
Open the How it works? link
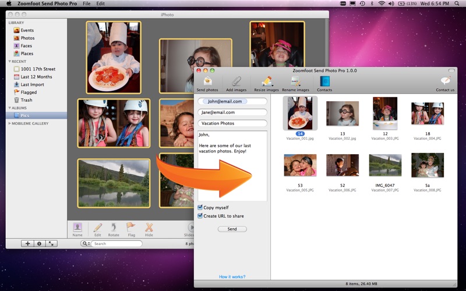pyautogui.click(x=232, y=276)
